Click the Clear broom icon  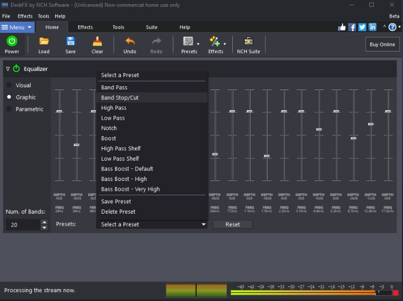97,41
